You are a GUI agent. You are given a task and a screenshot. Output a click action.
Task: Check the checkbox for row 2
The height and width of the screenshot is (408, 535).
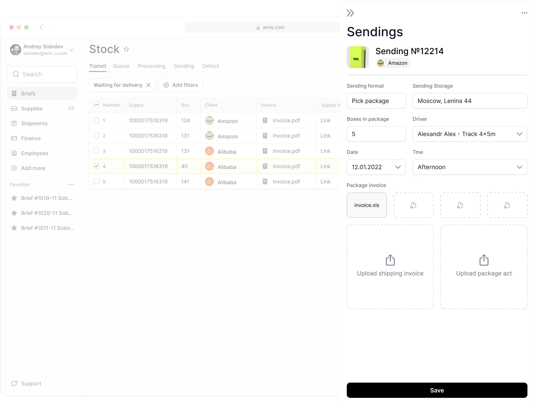pos(96,135)
